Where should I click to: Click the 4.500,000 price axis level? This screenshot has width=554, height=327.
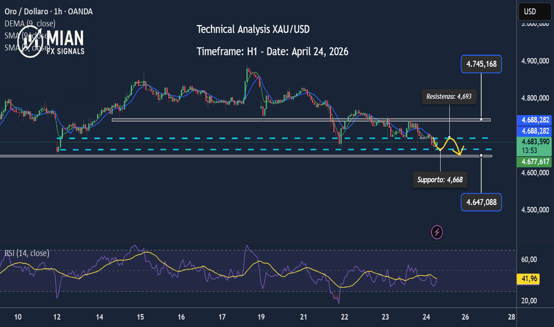(x=535, y=210)
